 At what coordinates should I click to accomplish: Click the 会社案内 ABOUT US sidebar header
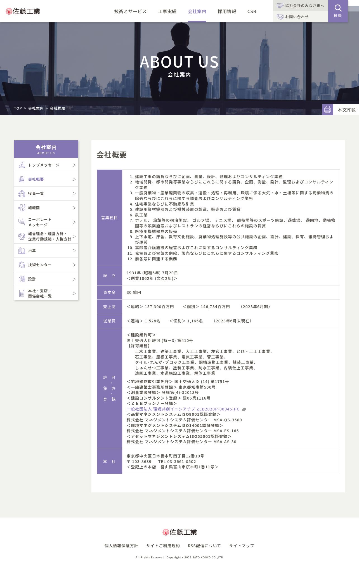46,149
